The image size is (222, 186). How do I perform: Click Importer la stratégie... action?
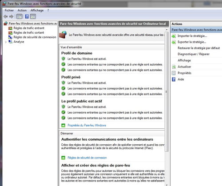[192, 36]
